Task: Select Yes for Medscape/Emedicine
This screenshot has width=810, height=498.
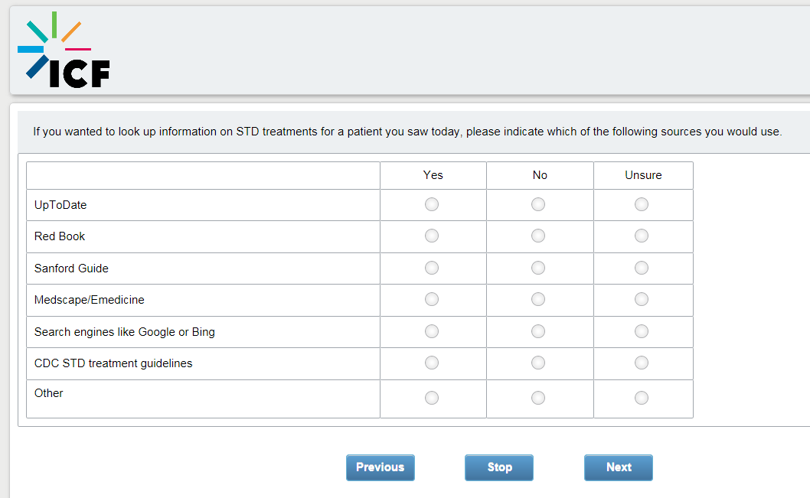Action: click(x=432, y=299)
